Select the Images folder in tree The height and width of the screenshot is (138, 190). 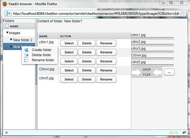coord(15,33)
